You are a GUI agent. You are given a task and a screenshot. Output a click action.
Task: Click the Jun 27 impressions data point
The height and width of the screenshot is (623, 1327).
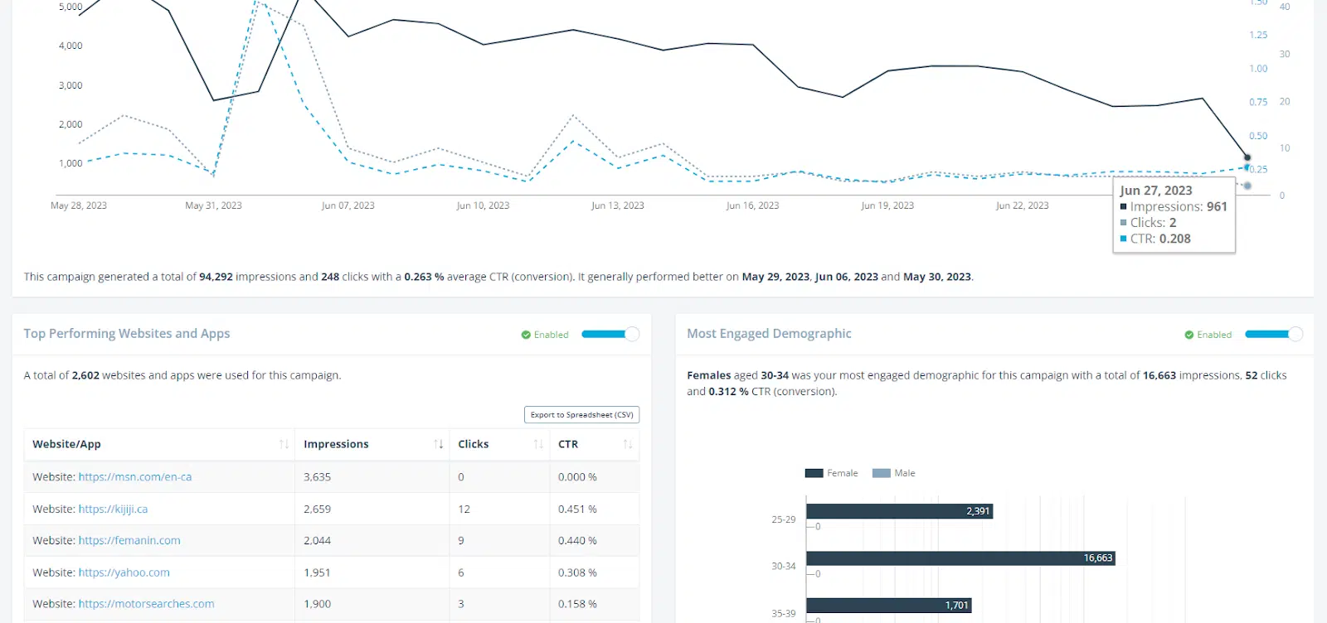point(1247,157)
